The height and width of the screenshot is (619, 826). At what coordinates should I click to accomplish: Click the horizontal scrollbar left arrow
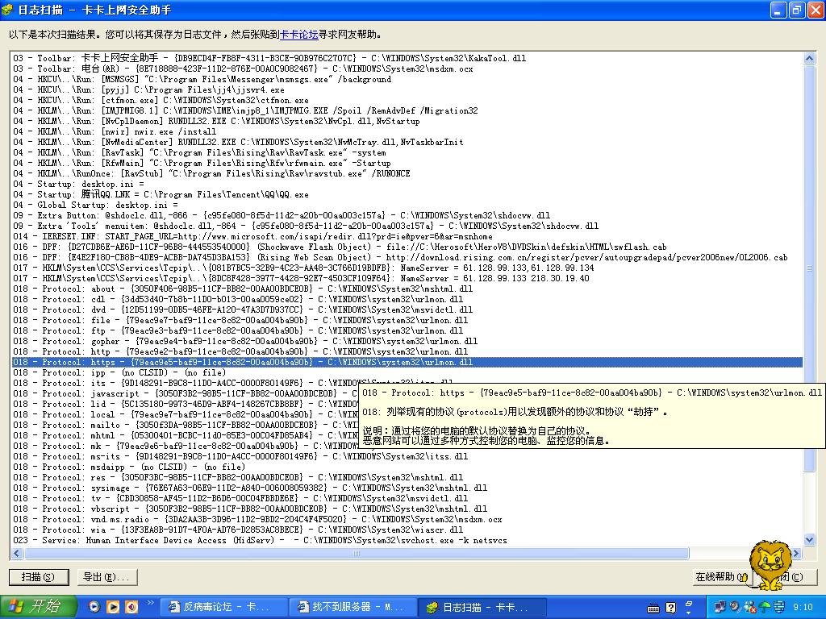[x=17, y=553]
